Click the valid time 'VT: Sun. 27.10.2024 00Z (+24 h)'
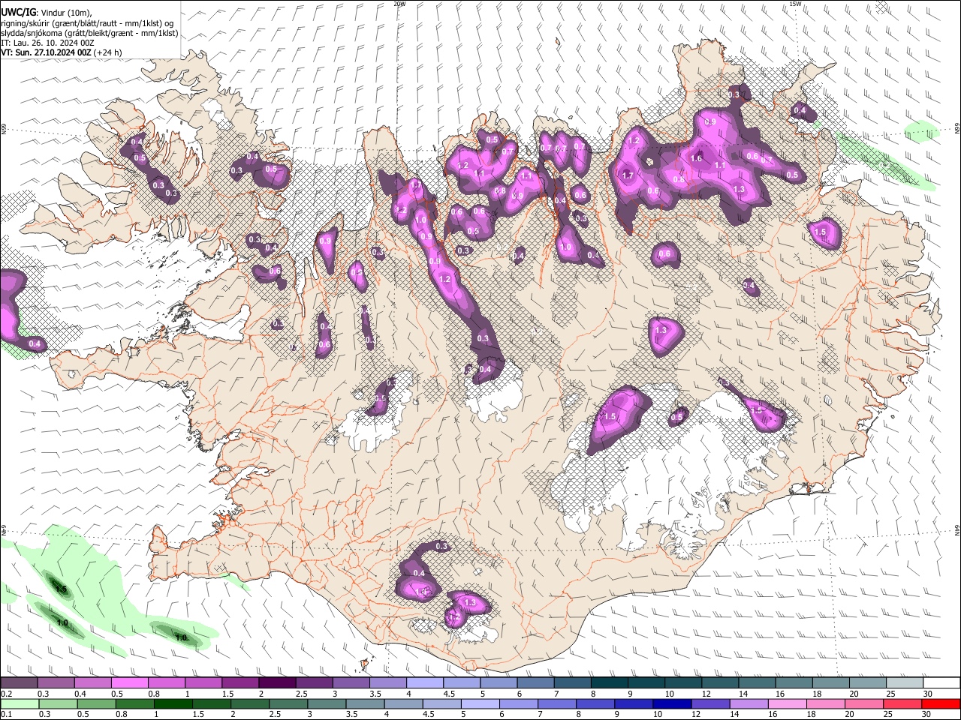The height and width of the screenshot is (720, 961). coord(62,52)
